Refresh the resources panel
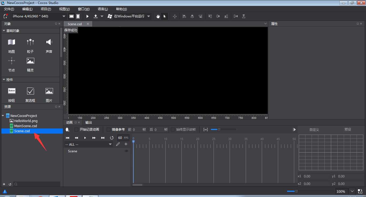 10,184
